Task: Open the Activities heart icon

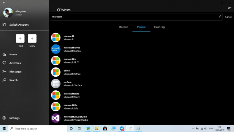Action: [x=4, y=63]
